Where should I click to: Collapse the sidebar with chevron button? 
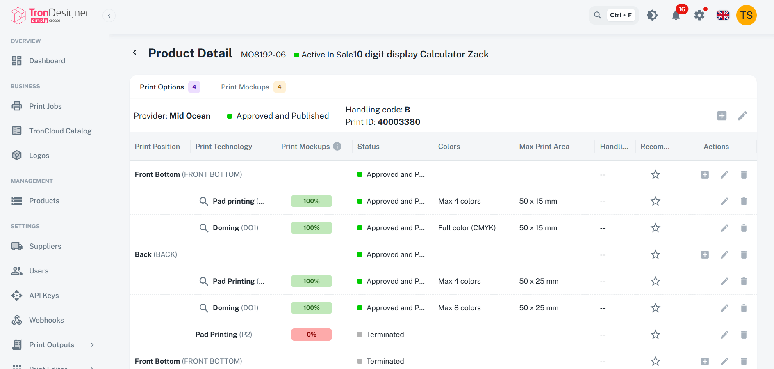coord(109,16)
